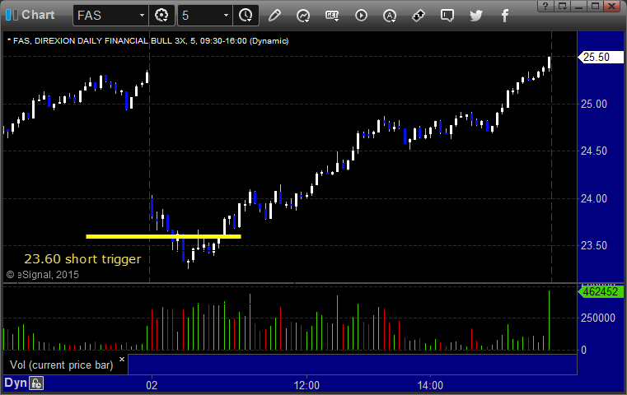
Task: Click the lock icon next to Dyn
Action: [x=36, y=383]
